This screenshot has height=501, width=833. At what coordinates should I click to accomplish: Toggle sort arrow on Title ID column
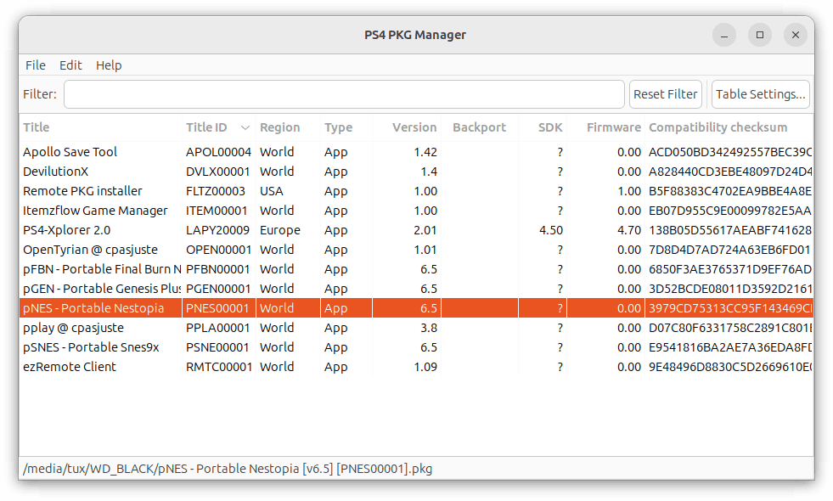pyautogui.click(x=245, y=127)
